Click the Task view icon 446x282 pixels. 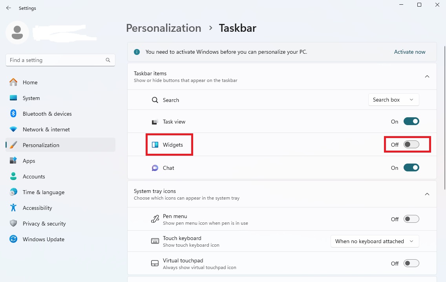[x=155, y=122]
